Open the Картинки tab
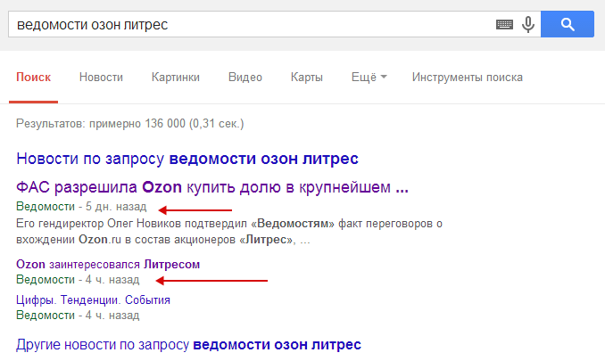Image resolution: width=605 pixels, height=361 pixels. tap(176, 78)
